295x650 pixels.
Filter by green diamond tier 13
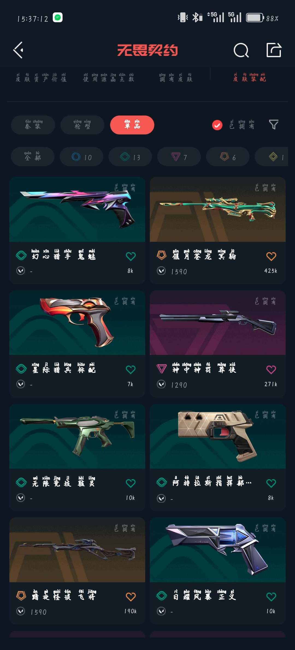click(130, 157)
